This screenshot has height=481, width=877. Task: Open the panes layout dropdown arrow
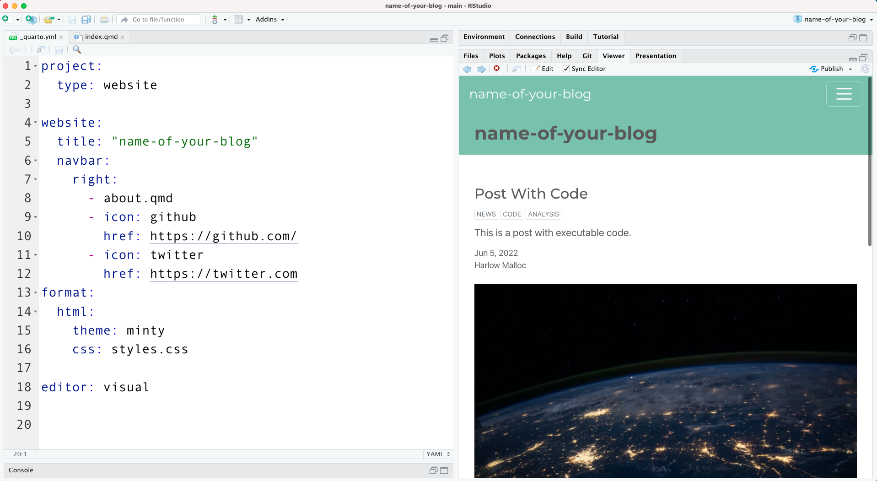click(249, 20)
